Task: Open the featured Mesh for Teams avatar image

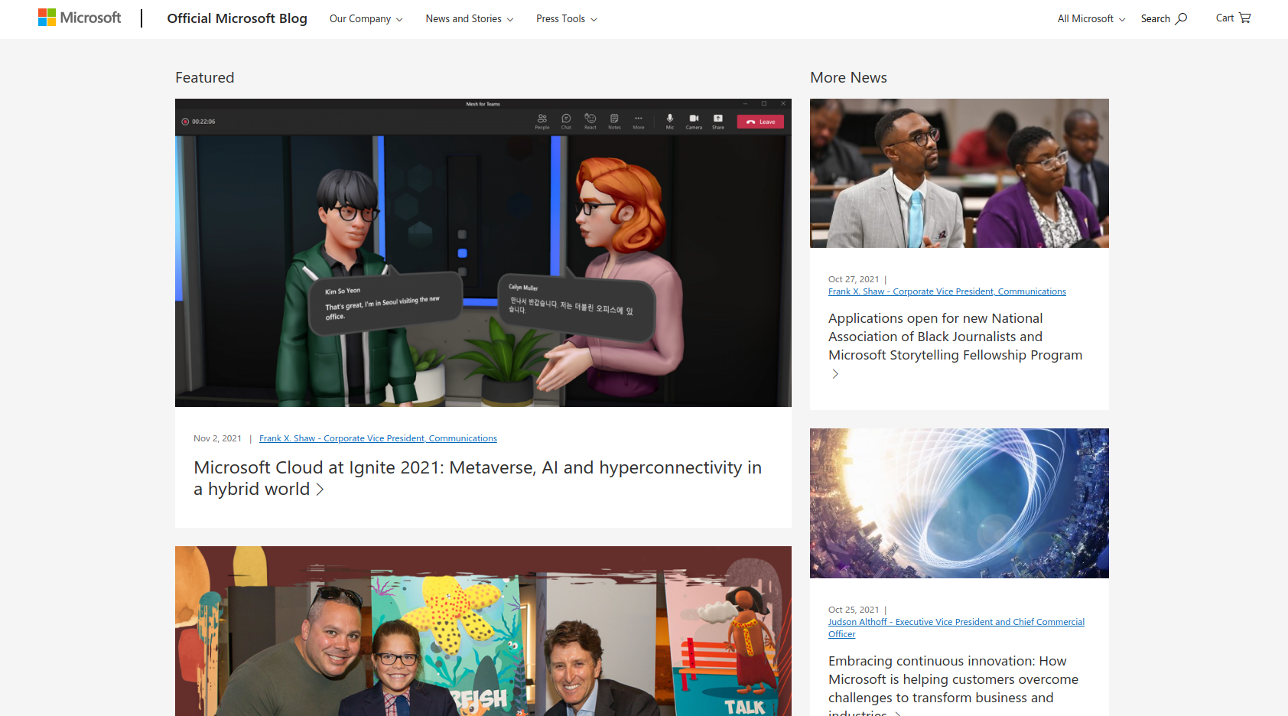Action: [x=483, y=252]
